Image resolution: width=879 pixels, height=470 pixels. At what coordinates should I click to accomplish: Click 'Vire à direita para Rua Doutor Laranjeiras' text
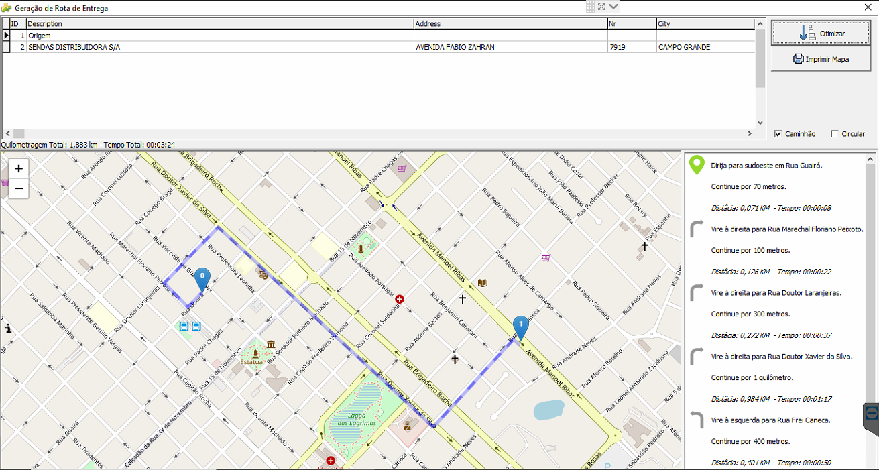(776, 293)
